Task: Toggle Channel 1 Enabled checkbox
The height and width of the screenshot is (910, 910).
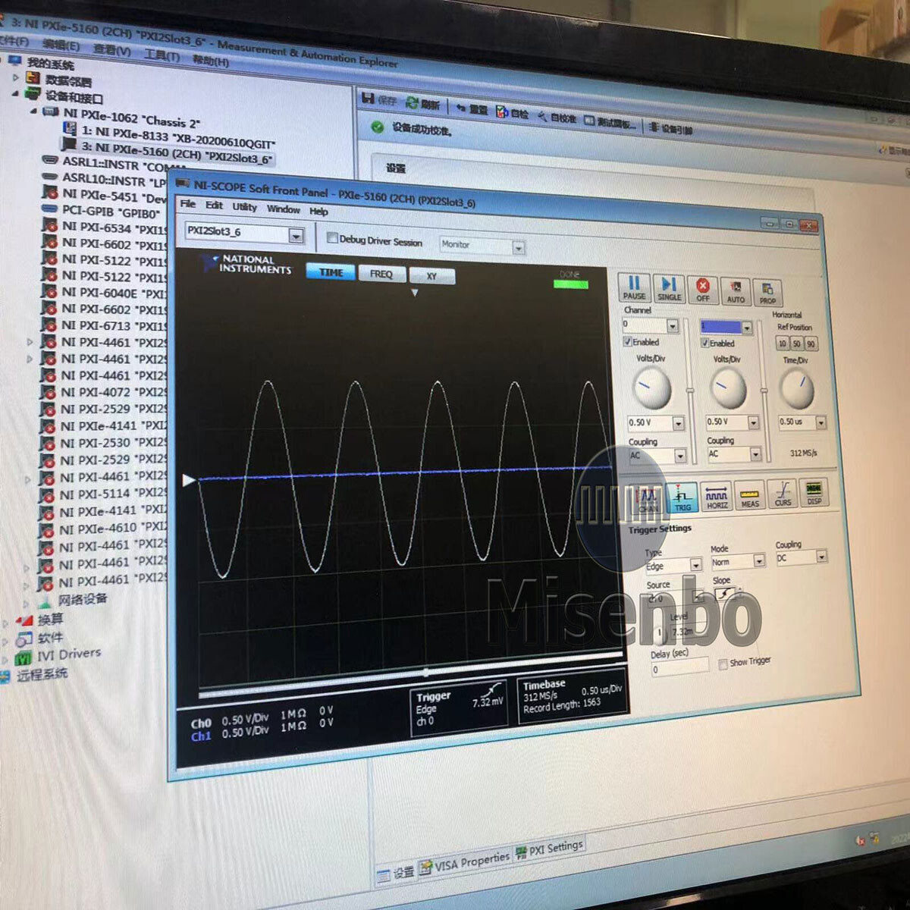Action: (704, 343)
